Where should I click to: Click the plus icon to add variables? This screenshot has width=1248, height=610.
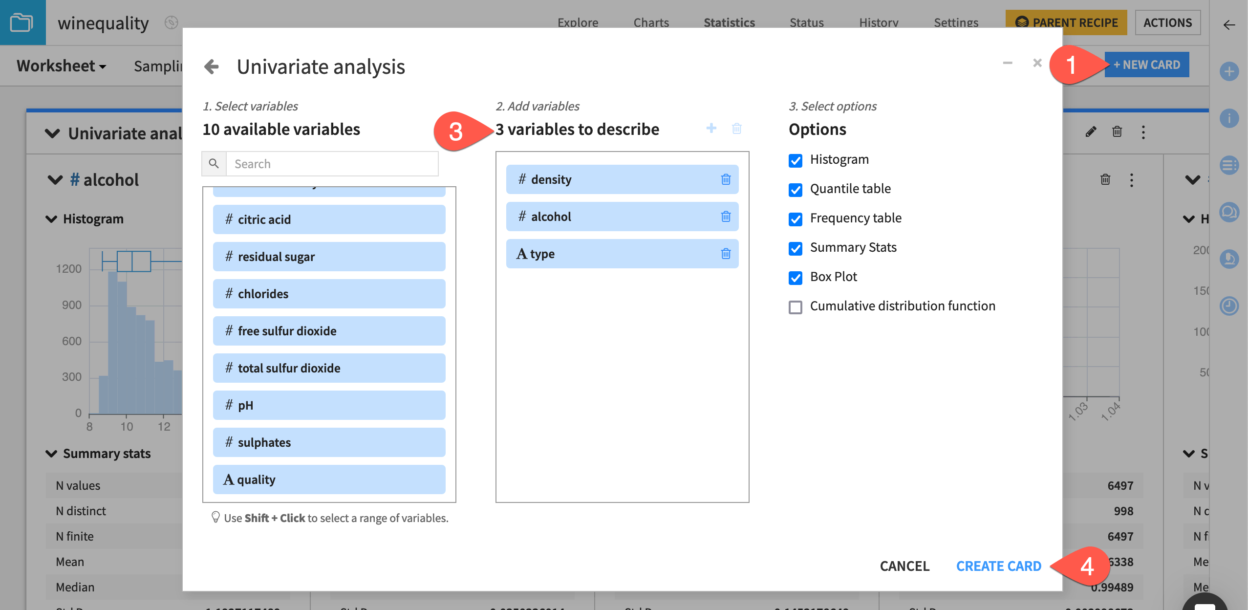711,129
